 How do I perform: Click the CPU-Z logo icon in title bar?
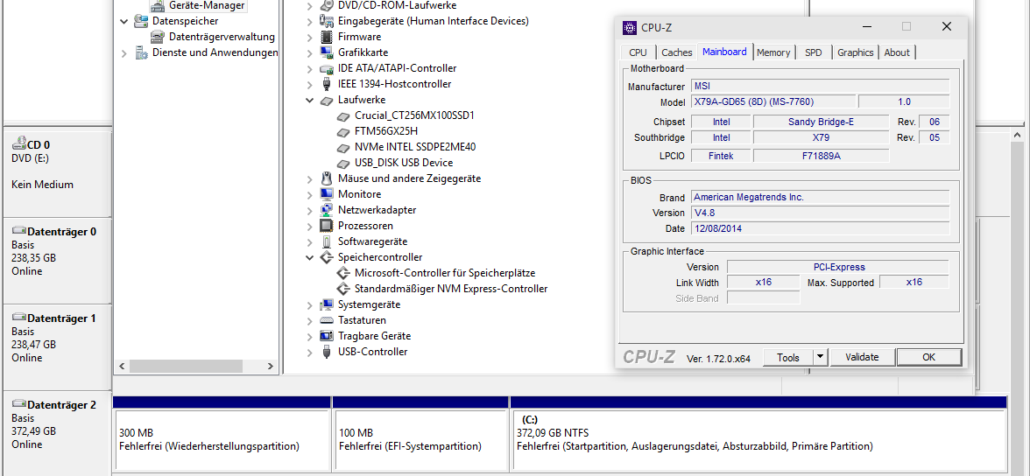click(x=629, y=28)
